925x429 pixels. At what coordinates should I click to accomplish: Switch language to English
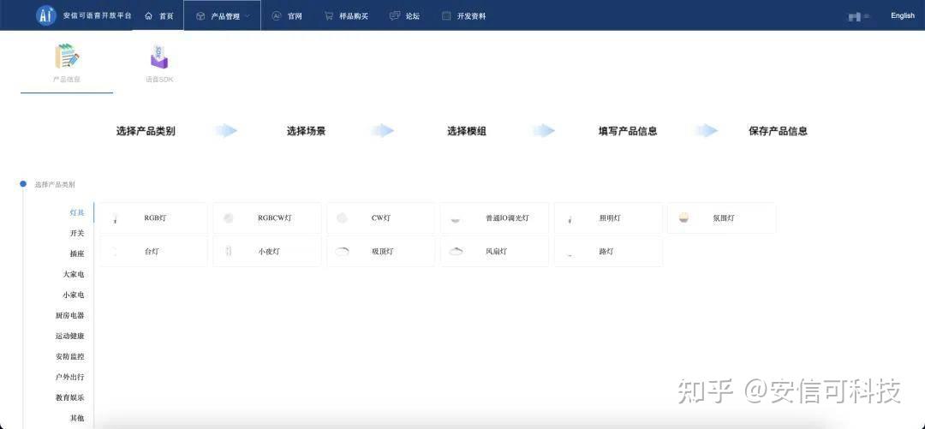[x=903, y=16]
